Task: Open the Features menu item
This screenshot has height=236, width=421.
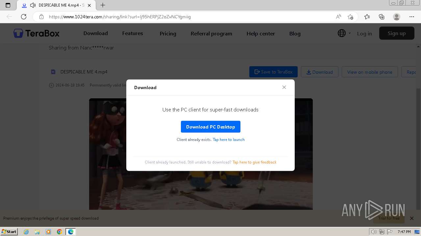Action: point(133,33)
